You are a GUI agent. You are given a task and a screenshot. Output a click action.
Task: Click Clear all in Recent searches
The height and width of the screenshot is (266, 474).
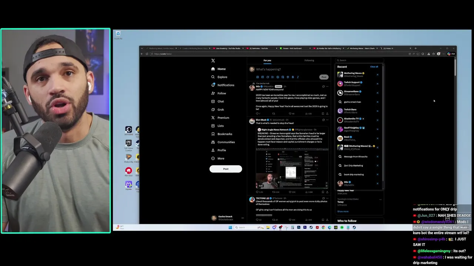coord(374,67)
